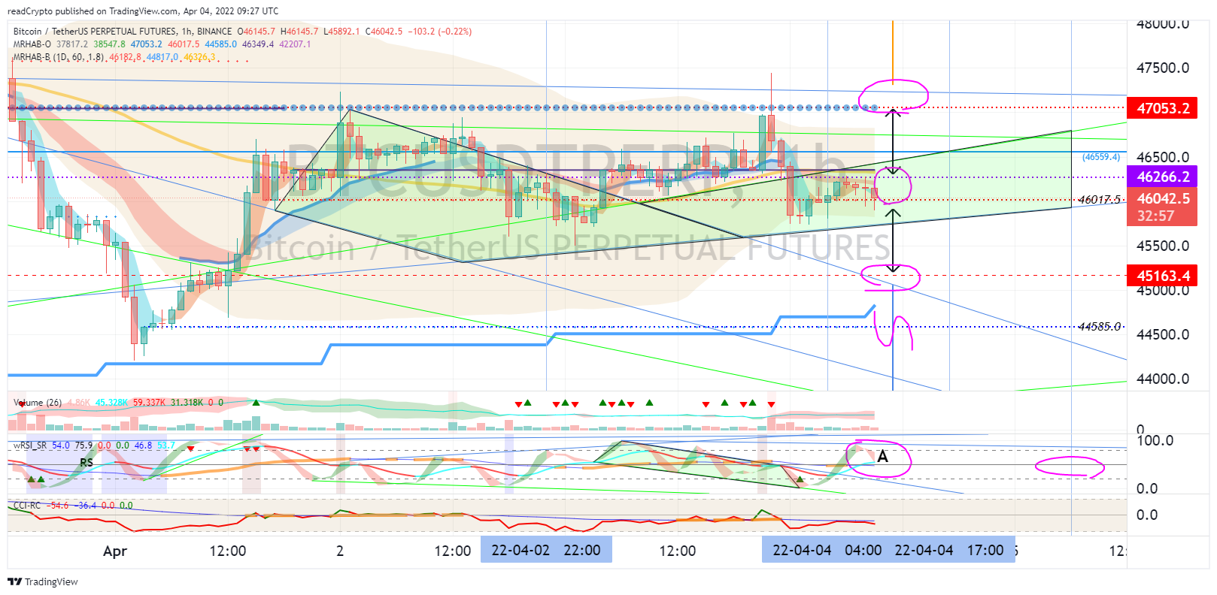Click the highlighted '22-04-02 22:00' time label

(546, 550)
